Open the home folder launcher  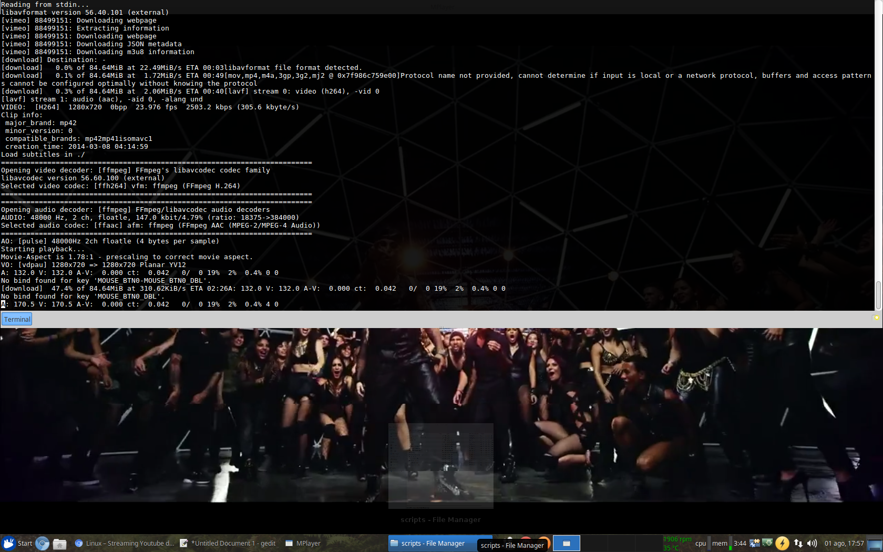point(60,544)
